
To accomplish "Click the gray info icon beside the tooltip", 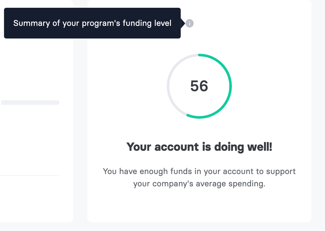I will click(x=189, y=23).
